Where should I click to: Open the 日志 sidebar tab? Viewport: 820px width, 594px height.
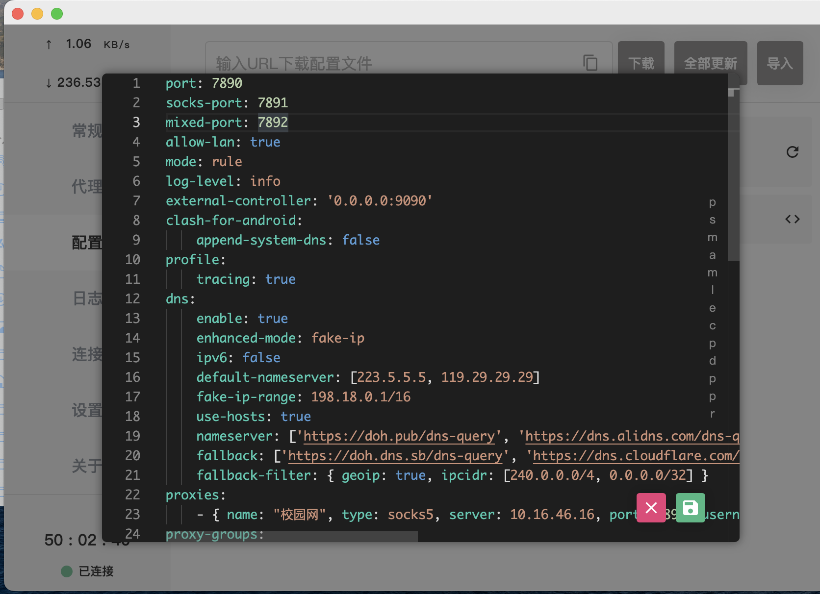[x=87, y=298]
